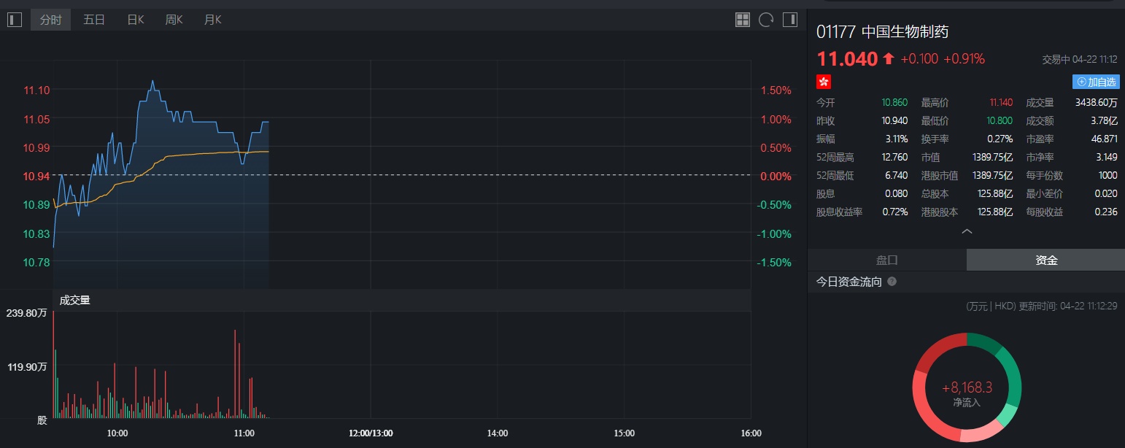Switch to the 资金 tab

[1046, 260]
